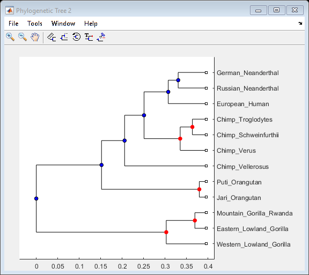
Task: Click blue node above Chimp_Vellerosus branch
Action: tap(124, 140)
